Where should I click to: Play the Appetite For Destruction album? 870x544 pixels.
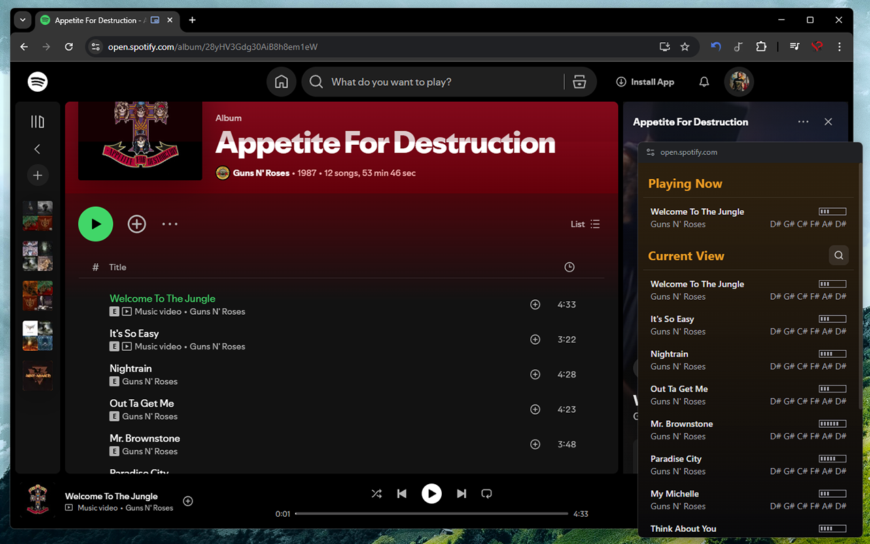96,224
